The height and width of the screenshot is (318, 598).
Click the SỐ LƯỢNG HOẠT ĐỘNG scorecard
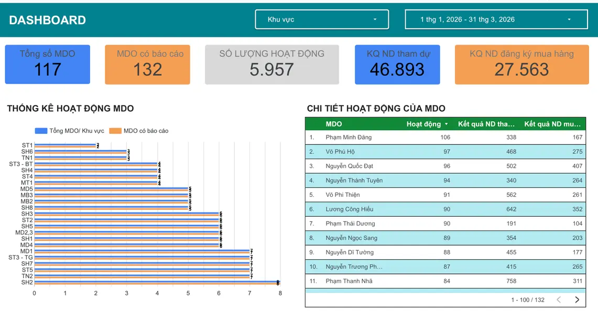tap(272, 65)
